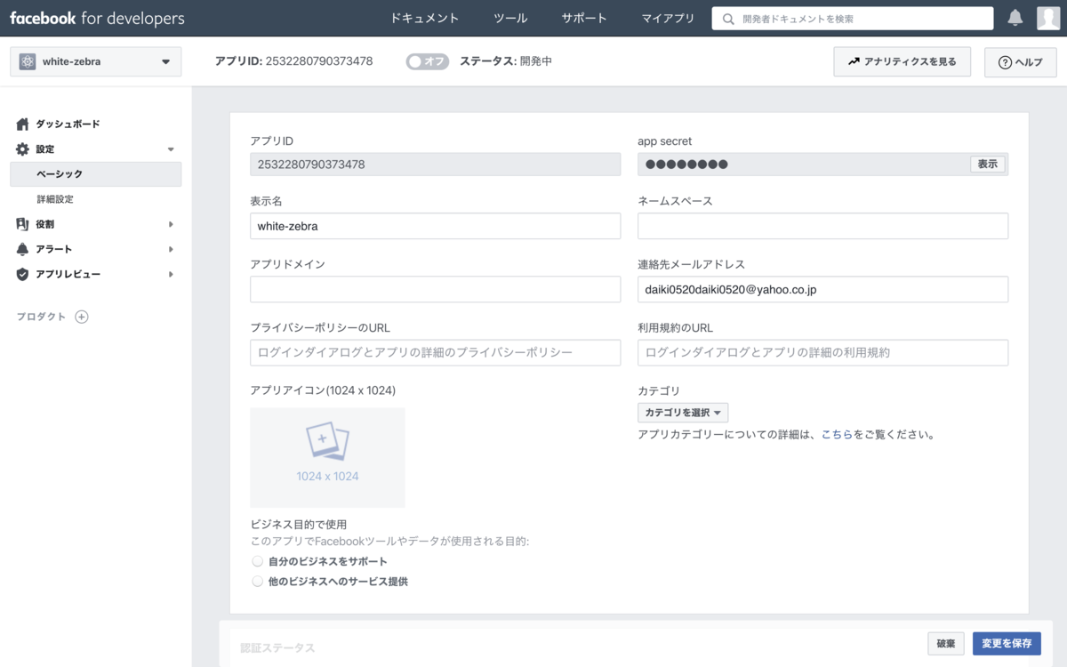1067x667 pixels.
Task: Click the 破棄 discard button
Action: (945, 644)
